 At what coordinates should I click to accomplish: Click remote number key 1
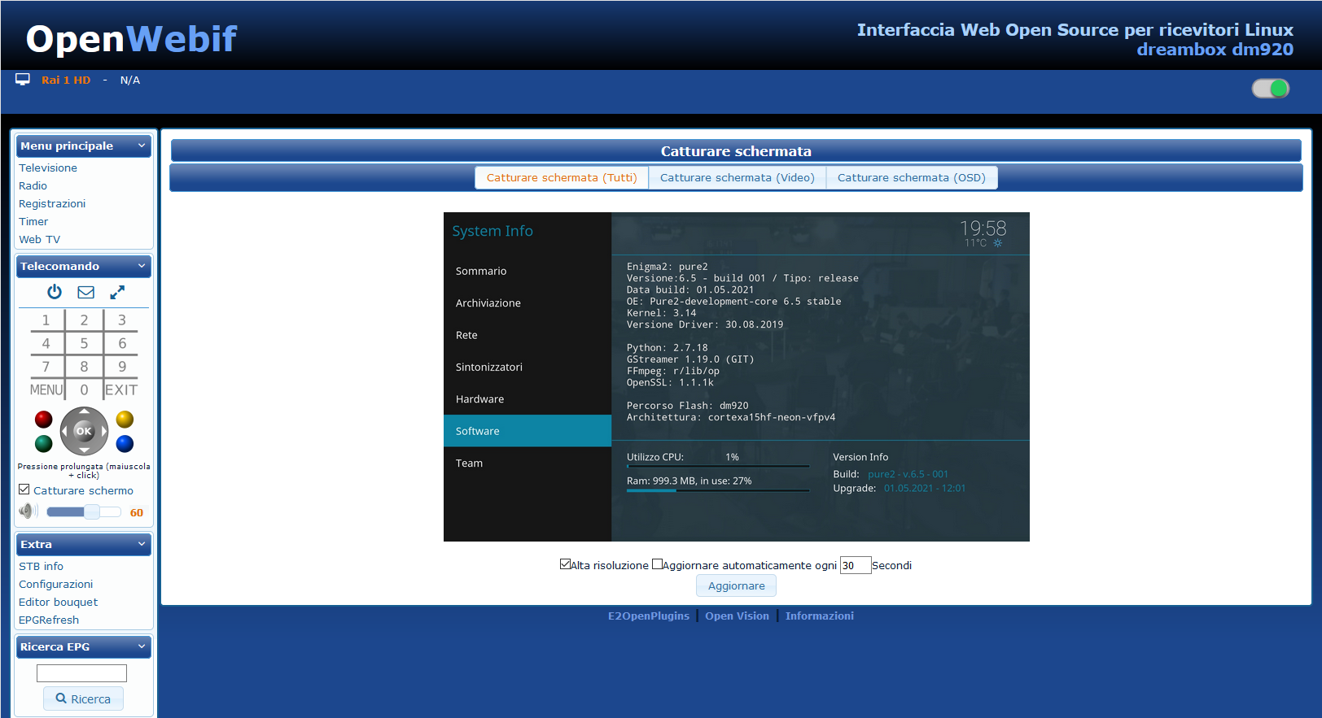coord(46,320)
